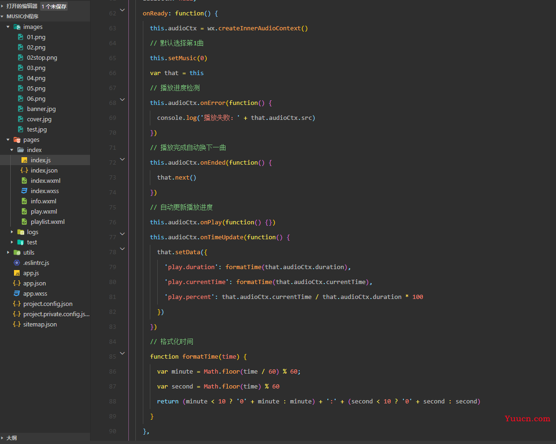Viewport: 556px width, 444px height.
Task: Click the 06.png image file icon
Action: 21,98
